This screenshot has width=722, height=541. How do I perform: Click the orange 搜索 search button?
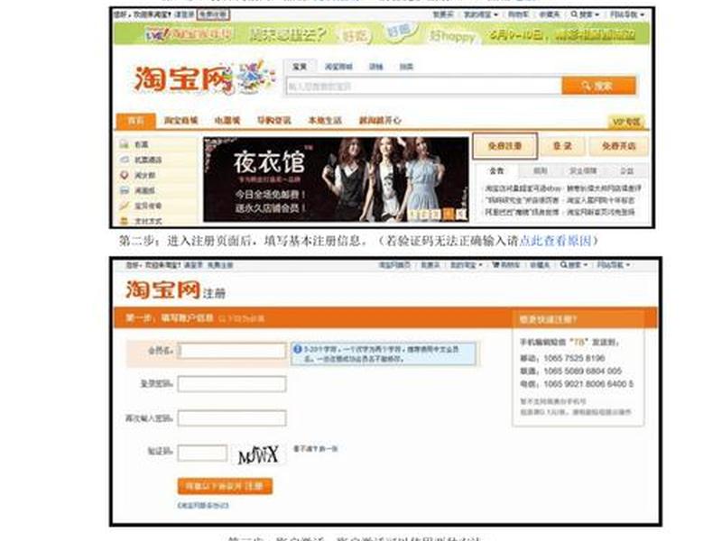(x=598, y=86)
